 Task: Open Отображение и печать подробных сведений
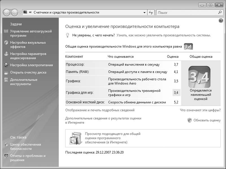tap(100, 110)
